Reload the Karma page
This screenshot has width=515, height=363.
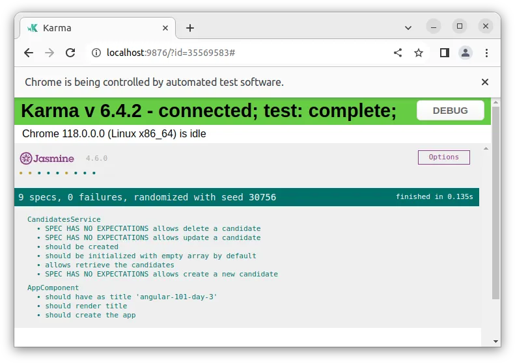(70, 53)
